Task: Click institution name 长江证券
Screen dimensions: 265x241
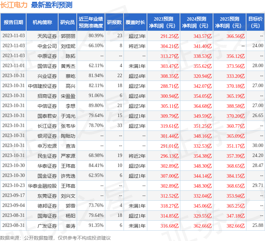Action: tap(47, 126)
